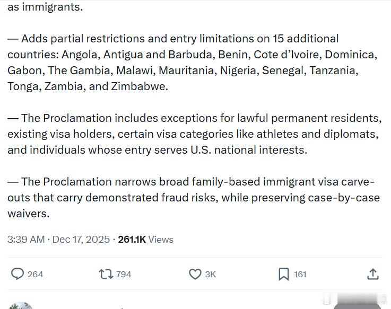Like the post with the heart icon
This screenshot has width=391, height=309.
195,274
